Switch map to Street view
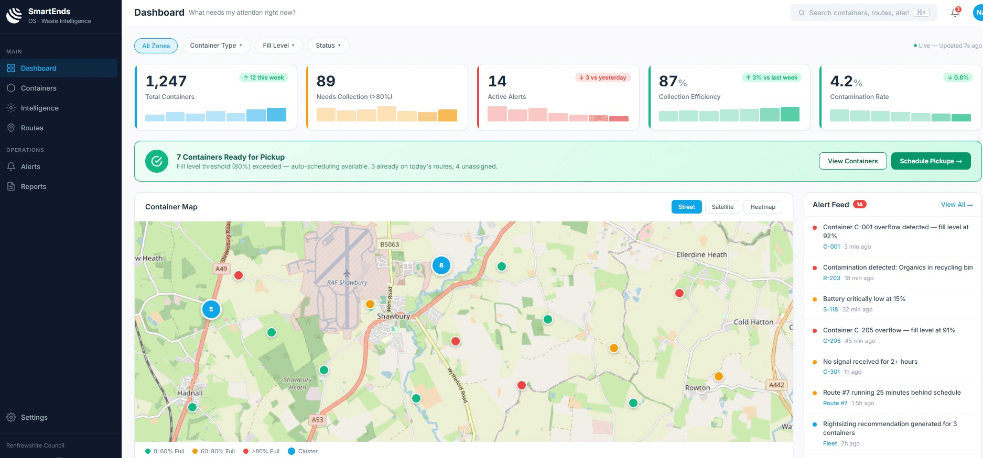This screenshot has width=983, height=458. (686, 207)
